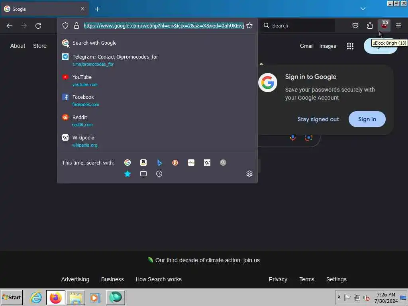Open Images link
This screenshot has height=306, width=408.
(x=328, y=46)
